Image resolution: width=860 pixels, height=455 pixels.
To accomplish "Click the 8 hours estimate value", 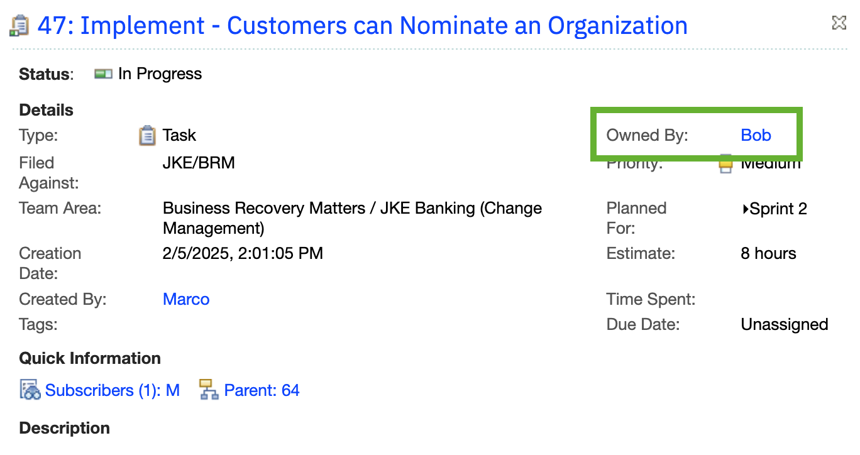I will coord(769,254).
